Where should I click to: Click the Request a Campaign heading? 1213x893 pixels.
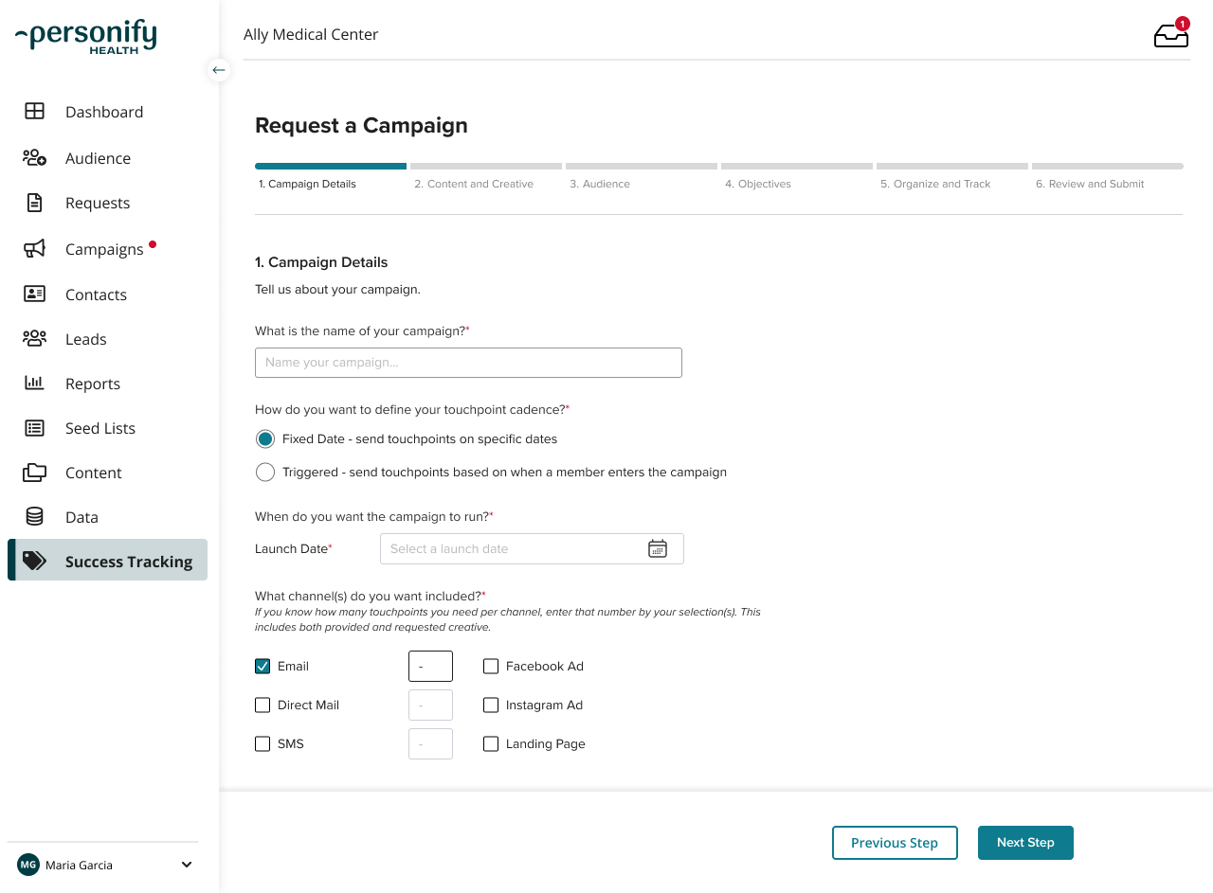pyautogui.click(x=361, y=126)
